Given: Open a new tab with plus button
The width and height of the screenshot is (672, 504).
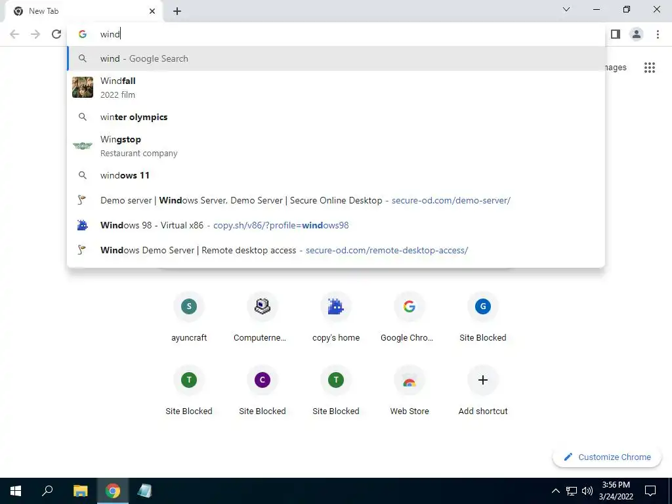Looking at the screenshot, I should pos(177,11).
